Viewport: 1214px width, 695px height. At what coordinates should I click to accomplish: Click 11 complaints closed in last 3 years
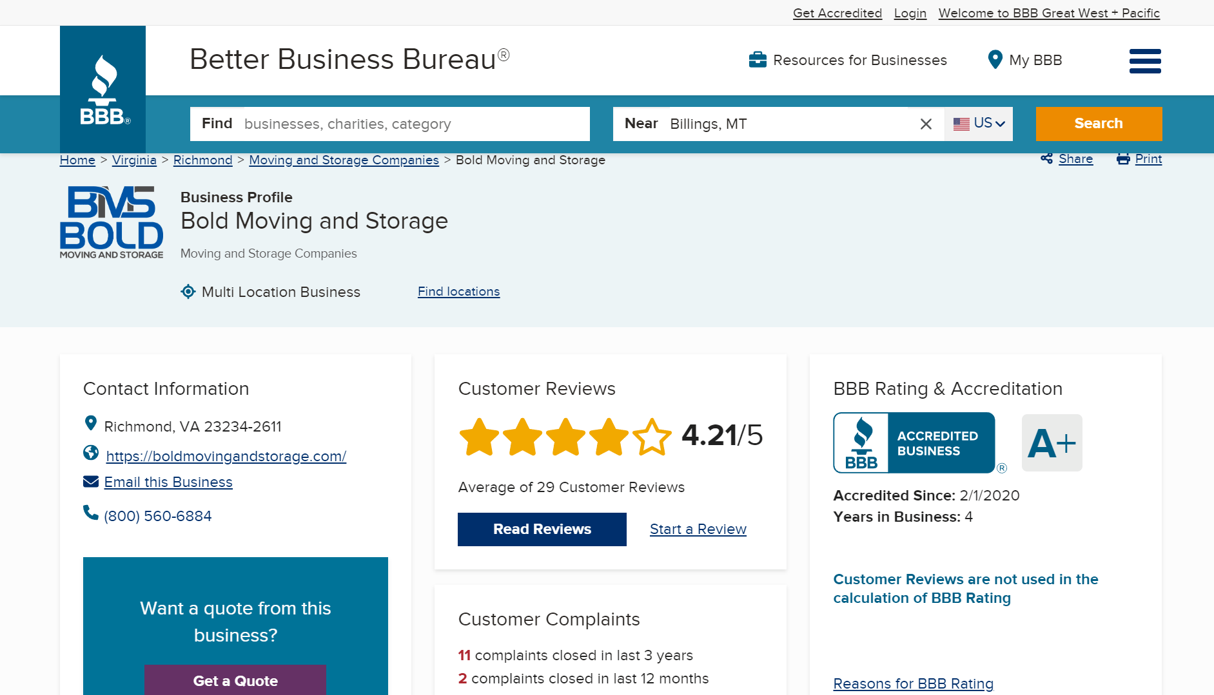[575, 655]
